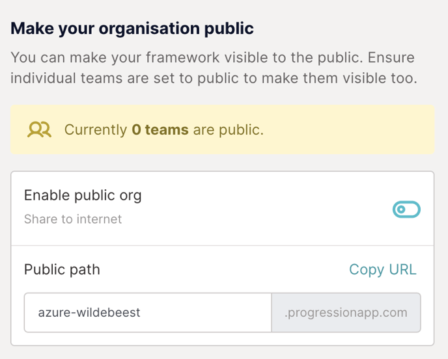Click the word "URL" in Copy URL
448x359 pixels.
402,269
